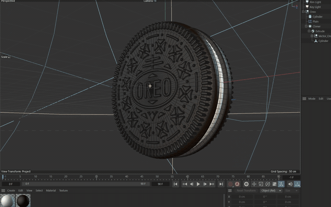Toggle the highlighted button right of the speaker

click(297, 184)
